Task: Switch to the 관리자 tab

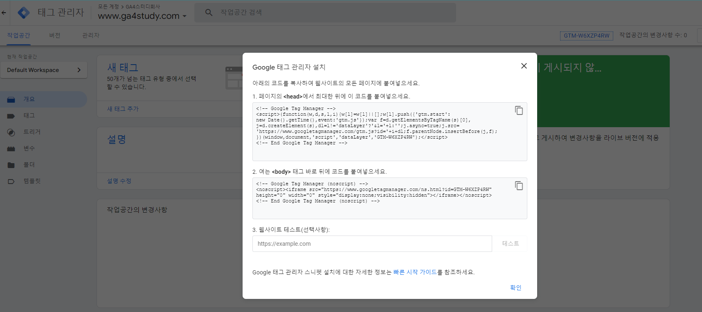Action: pyautogui.click(x=91, y=36)
